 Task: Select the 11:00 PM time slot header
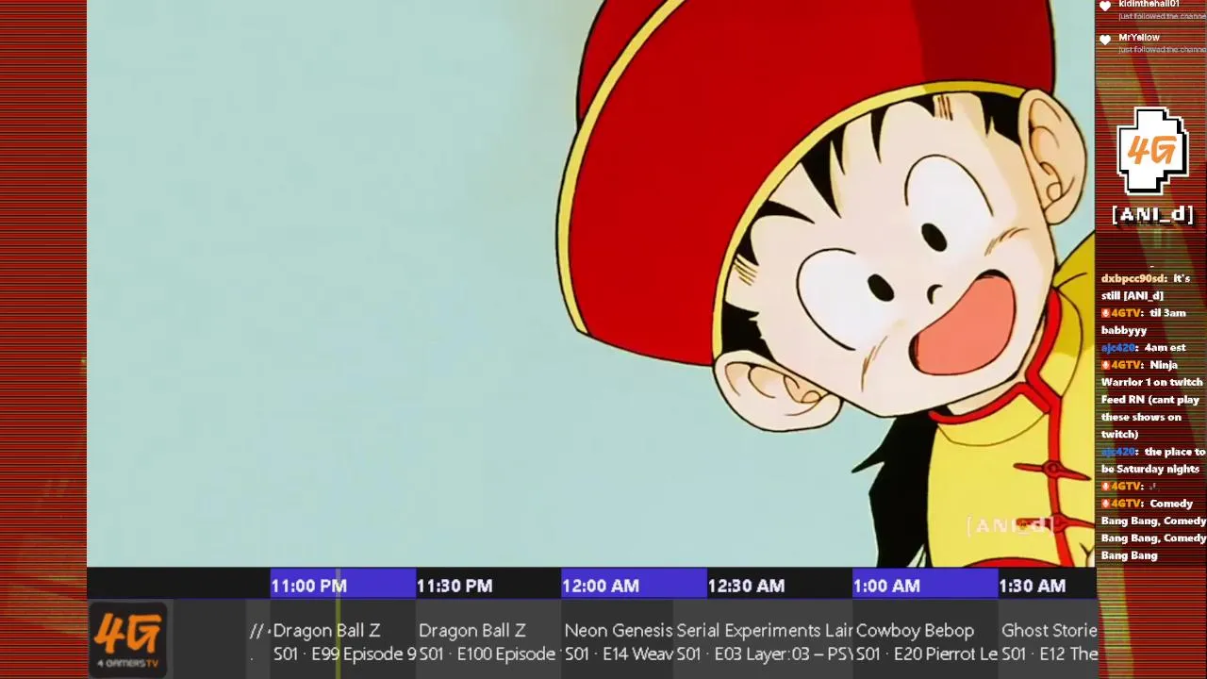click(343, 586)
